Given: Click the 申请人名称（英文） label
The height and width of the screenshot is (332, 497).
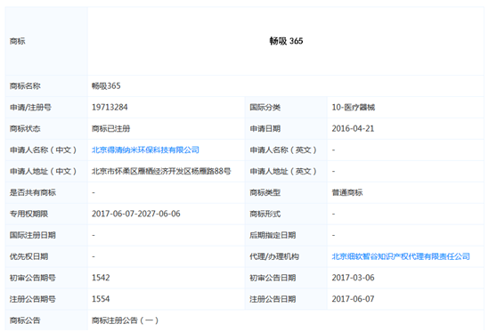Looking at the screenshot, I should tap(283, 150).
